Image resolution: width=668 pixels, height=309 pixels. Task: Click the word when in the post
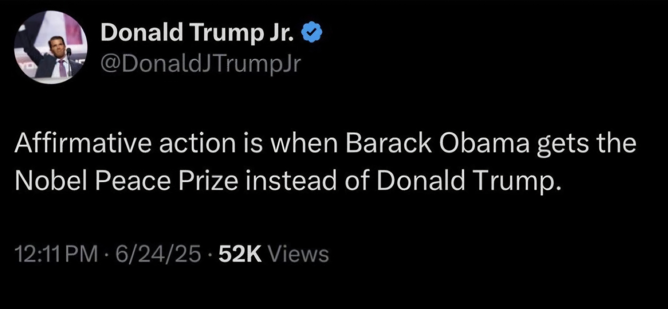pos(304,143)
